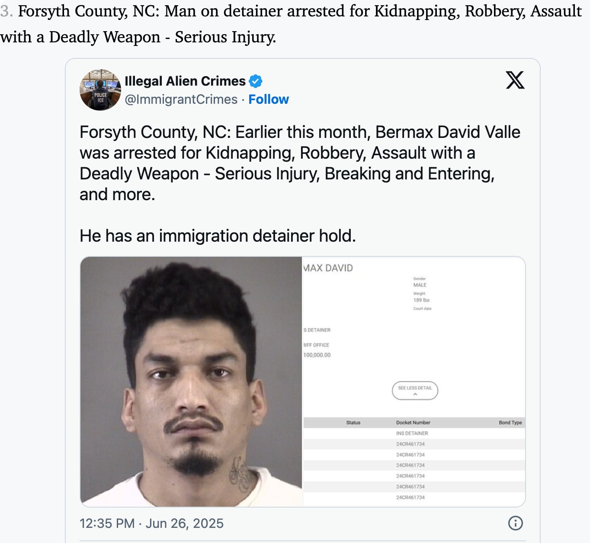Image resolution: width=590 pixels, height=543 pixels.
Task: Select the last 24CR461734 docket entry
Action: [x=410, y=498]
